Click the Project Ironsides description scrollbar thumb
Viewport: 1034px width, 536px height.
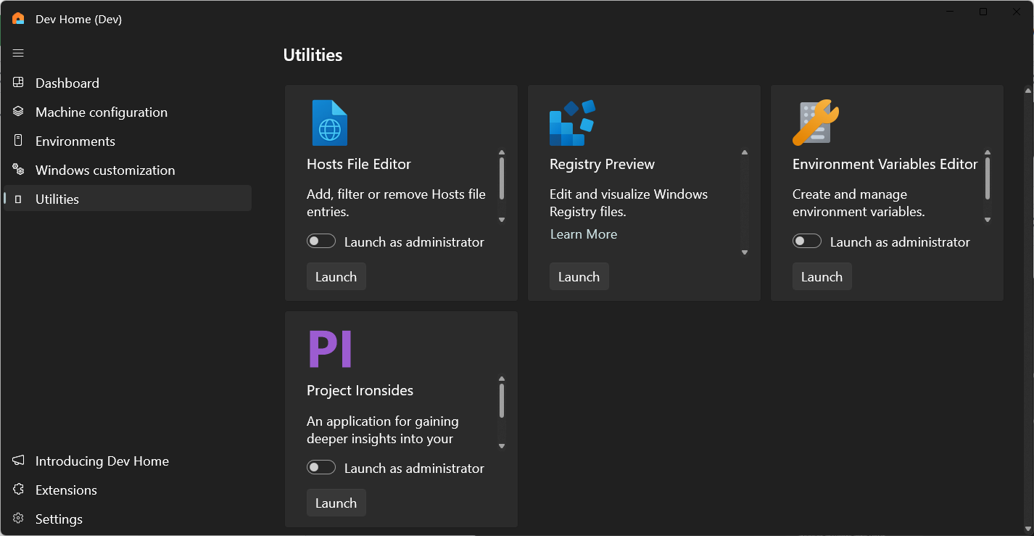click(502, 400)
